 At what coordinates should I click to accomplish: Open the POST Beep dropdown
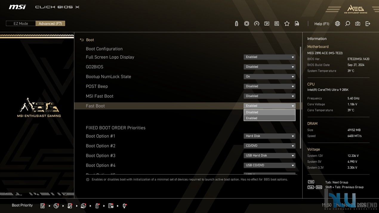(x=269, y=87)
